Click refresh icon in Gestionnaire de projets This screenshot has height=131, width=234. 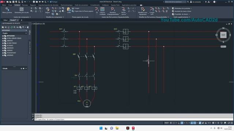[x=12, y=27]
